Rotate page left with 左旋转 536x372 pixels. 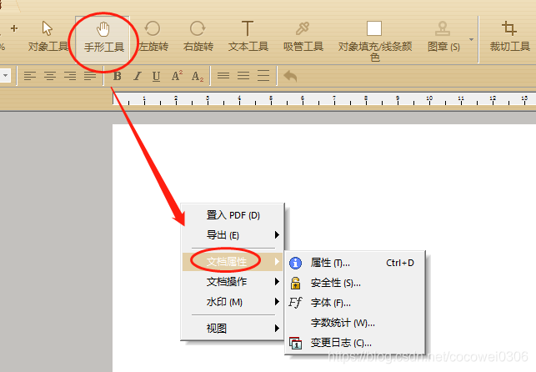pyautogui.click(x=153, y=37)
